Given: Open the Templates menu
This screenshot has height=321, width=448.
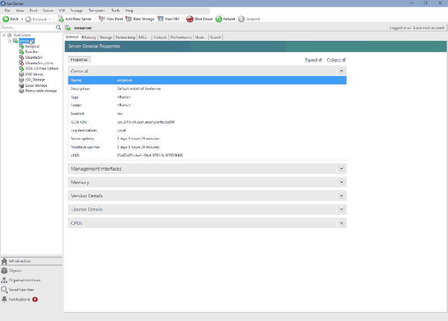Looking at the screenshot, I should point(97,11).
